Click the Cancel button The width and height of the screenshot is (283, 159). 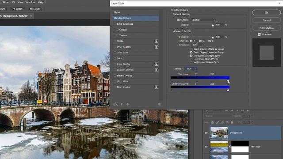click(x=266, y=20)
